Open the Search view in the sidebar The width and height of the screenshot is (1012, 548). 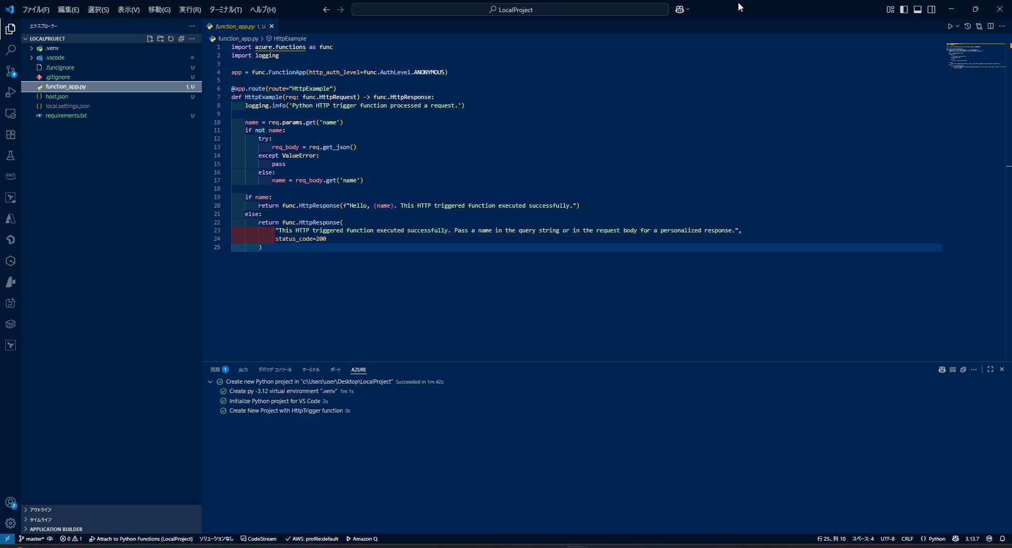tap(11, 50)
